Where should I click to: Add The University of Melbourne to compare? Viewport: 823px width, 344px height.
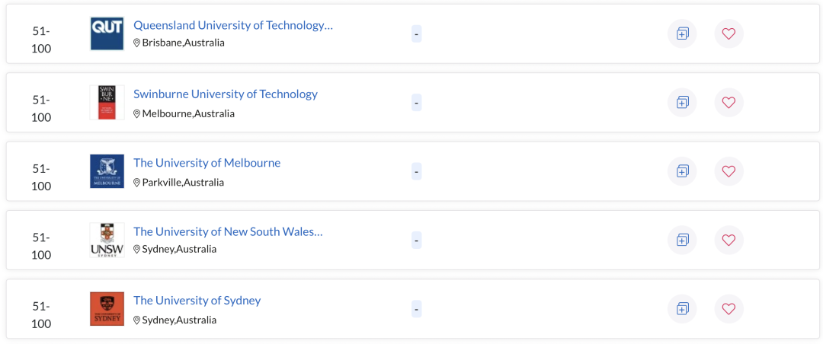(x=682, y=171)
